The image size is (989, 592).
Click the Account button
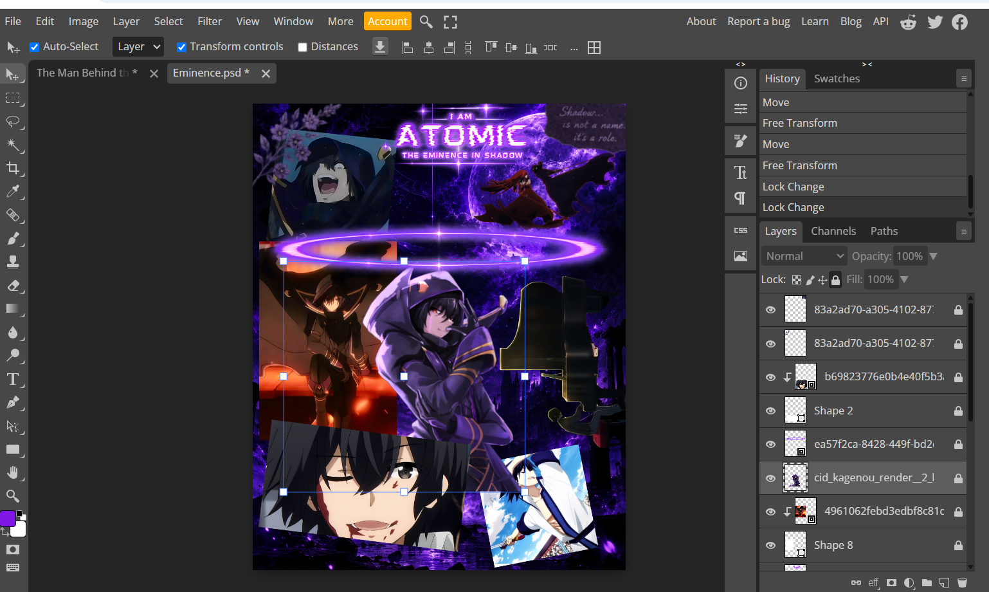(x=388, y=21)
